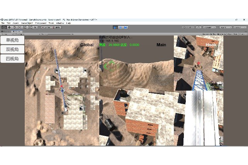The width and height of the screenshot is (248, 165).
Task: Toggle Maximize On Play option
Action: pyautogui.click(x=209, y=34)
